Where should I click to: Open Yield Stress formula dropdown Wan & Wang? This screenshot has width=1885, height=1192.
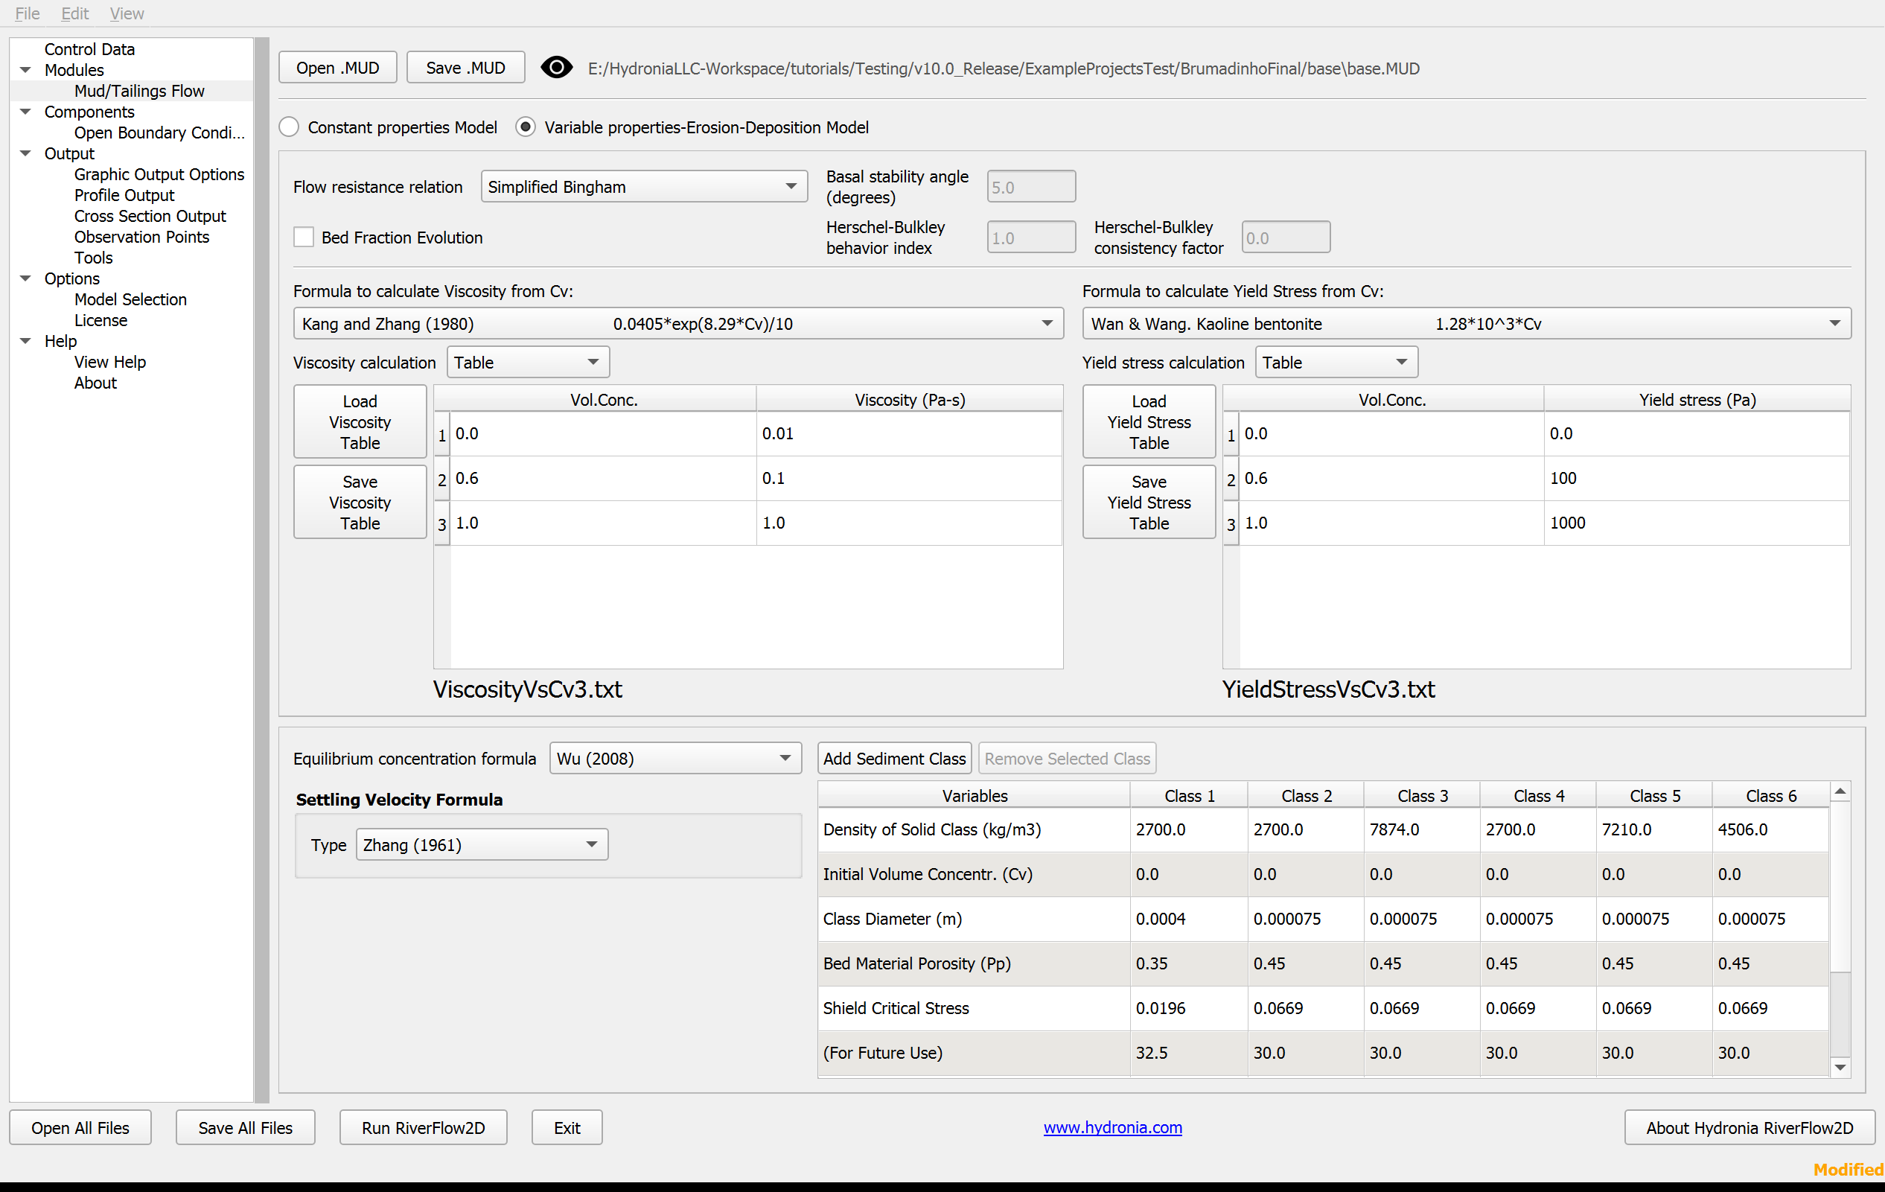tap(1466, 324)
